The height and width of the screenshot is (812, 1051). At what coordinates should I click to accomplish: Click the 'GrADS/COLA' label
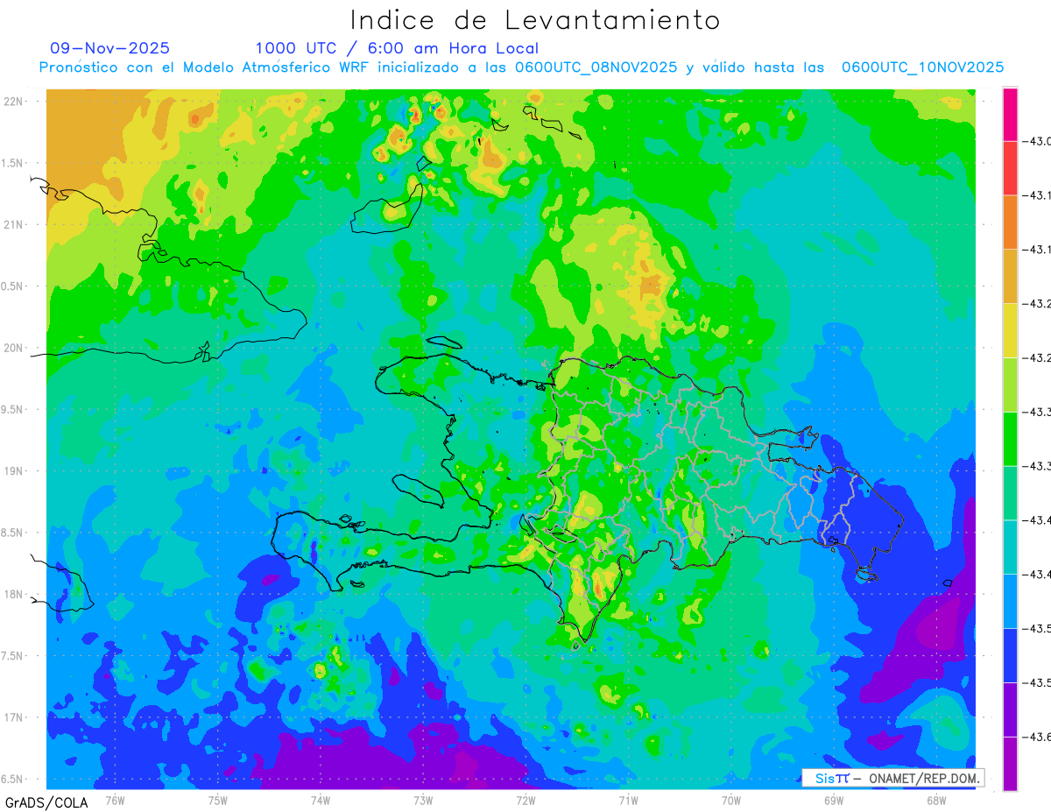point(46,802)
